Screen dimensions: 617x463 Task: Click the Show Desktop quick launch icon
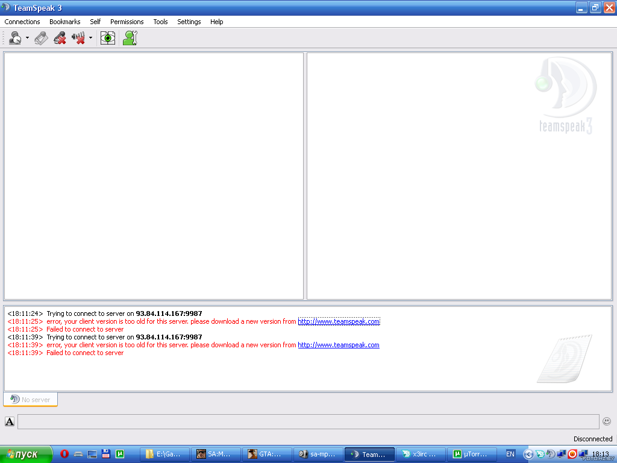(x=92, y=454)
